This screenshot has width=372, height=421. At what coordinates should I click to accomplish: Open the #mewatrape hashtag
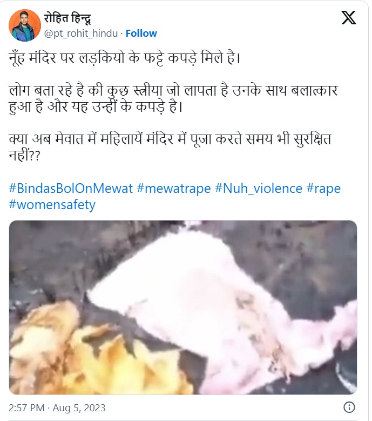pos(174,189)
